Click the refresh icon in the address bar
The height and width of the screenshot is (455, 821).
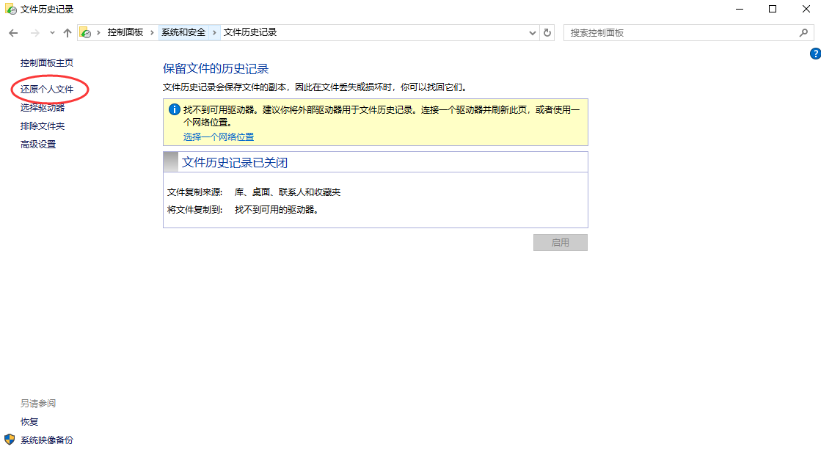click(x=547, y=32)
